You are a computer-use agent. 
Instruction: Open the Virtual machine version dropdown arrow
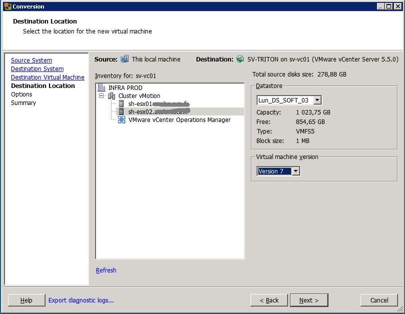pos(295,171)
